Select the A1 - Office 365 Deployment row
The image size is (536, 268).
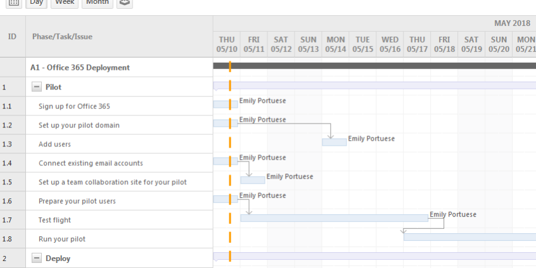pos(80,67)
